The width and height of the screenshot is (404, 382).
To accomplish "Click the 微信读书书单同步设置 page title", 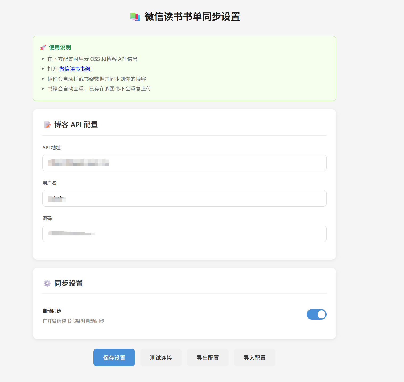I will (192, 17).
